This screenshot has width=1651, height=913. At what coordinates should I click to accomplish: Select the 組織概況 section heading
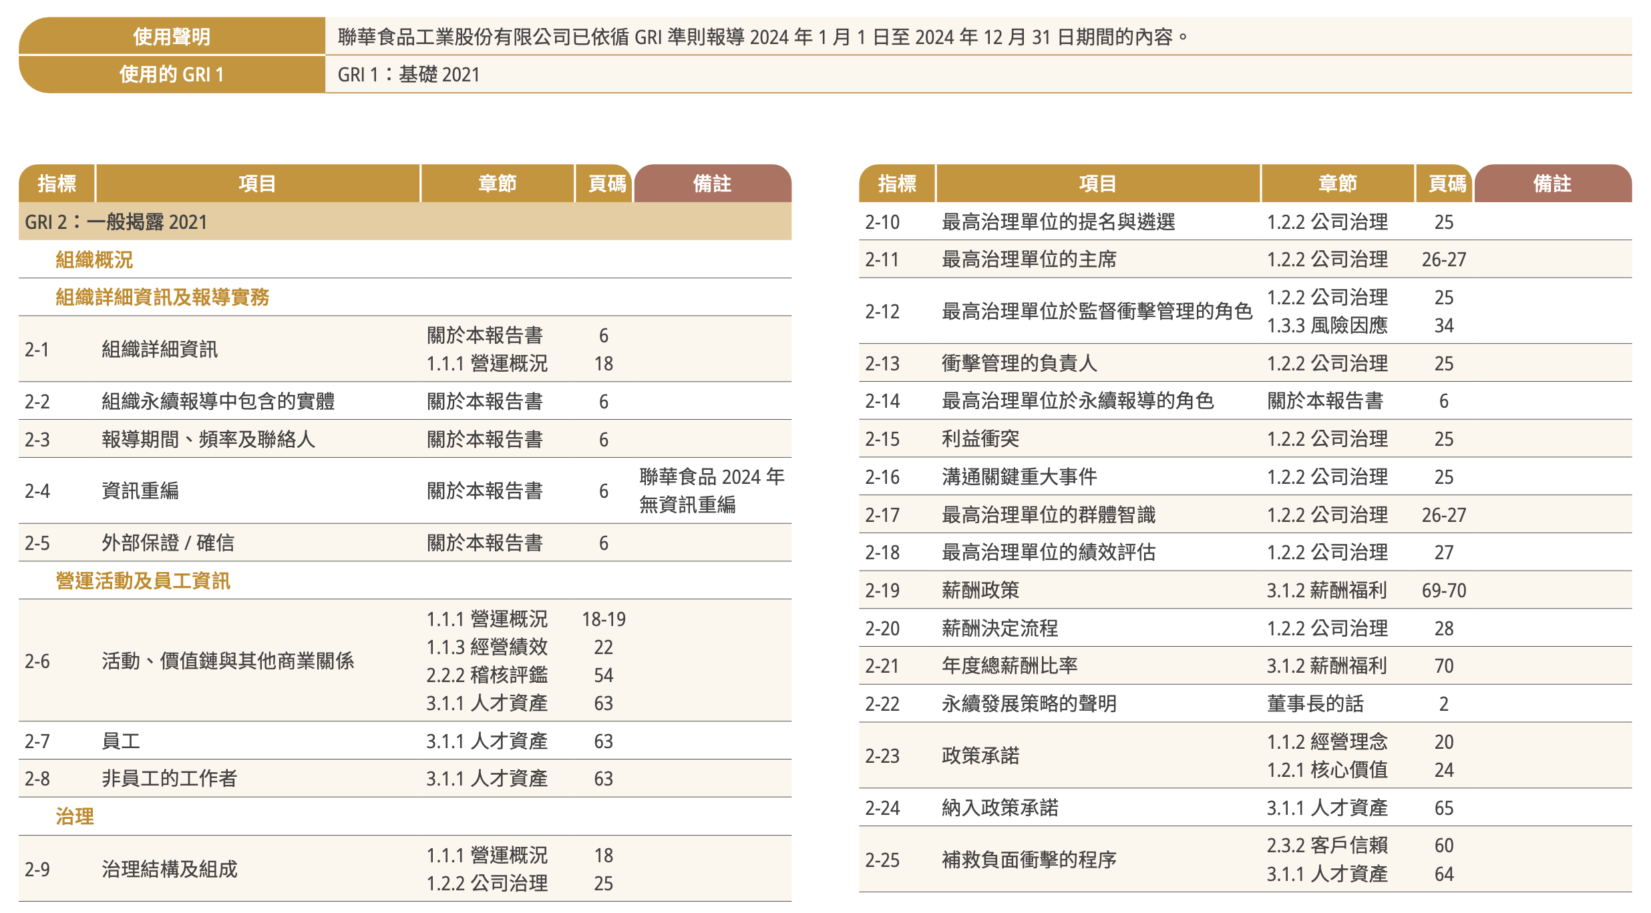(x=94, y=260)
